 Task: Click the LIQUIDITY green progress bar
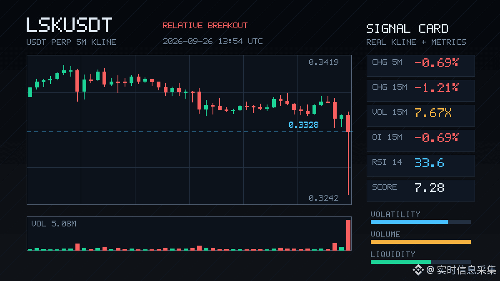[420, 262]
